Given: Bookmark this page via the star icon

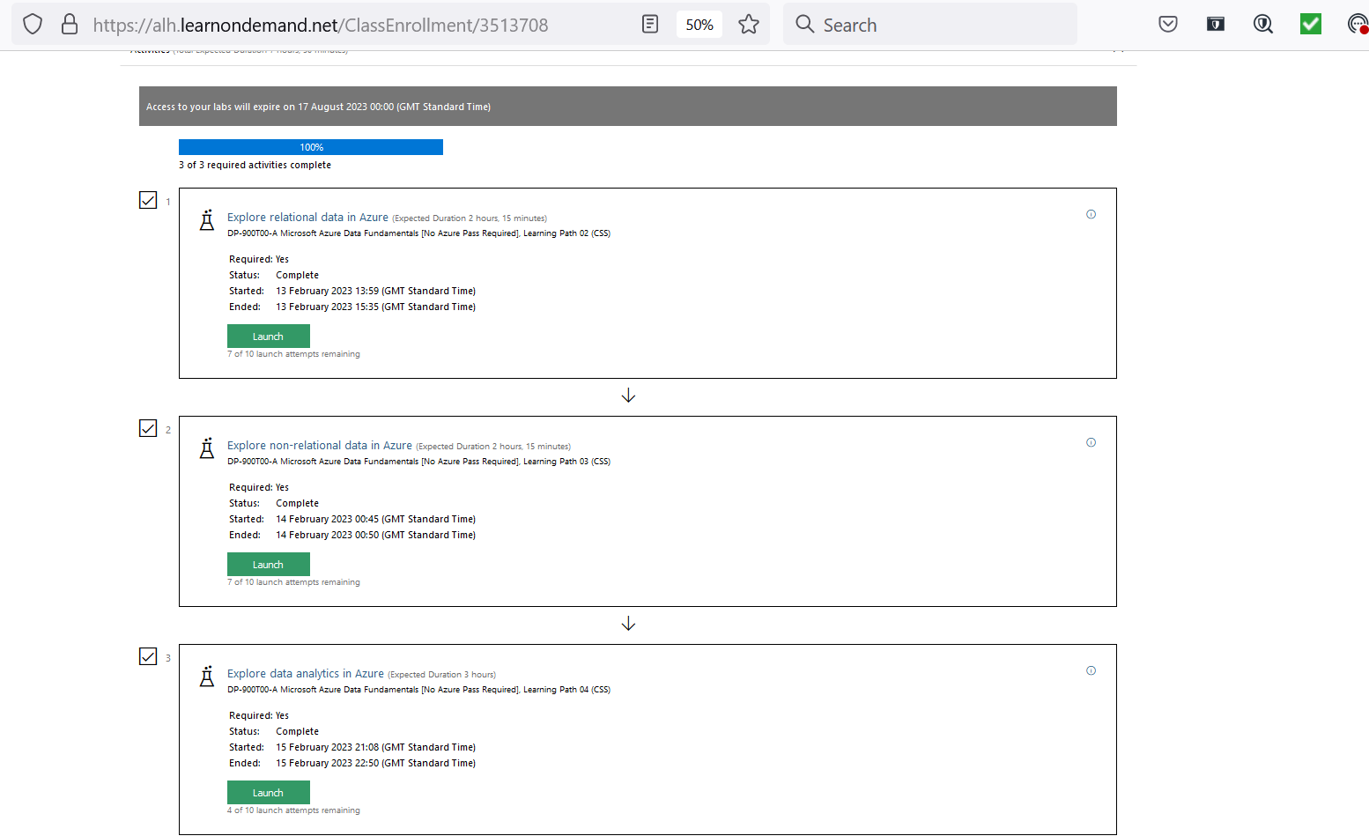Looking at the screenshot, I should [x=748, y=24].
